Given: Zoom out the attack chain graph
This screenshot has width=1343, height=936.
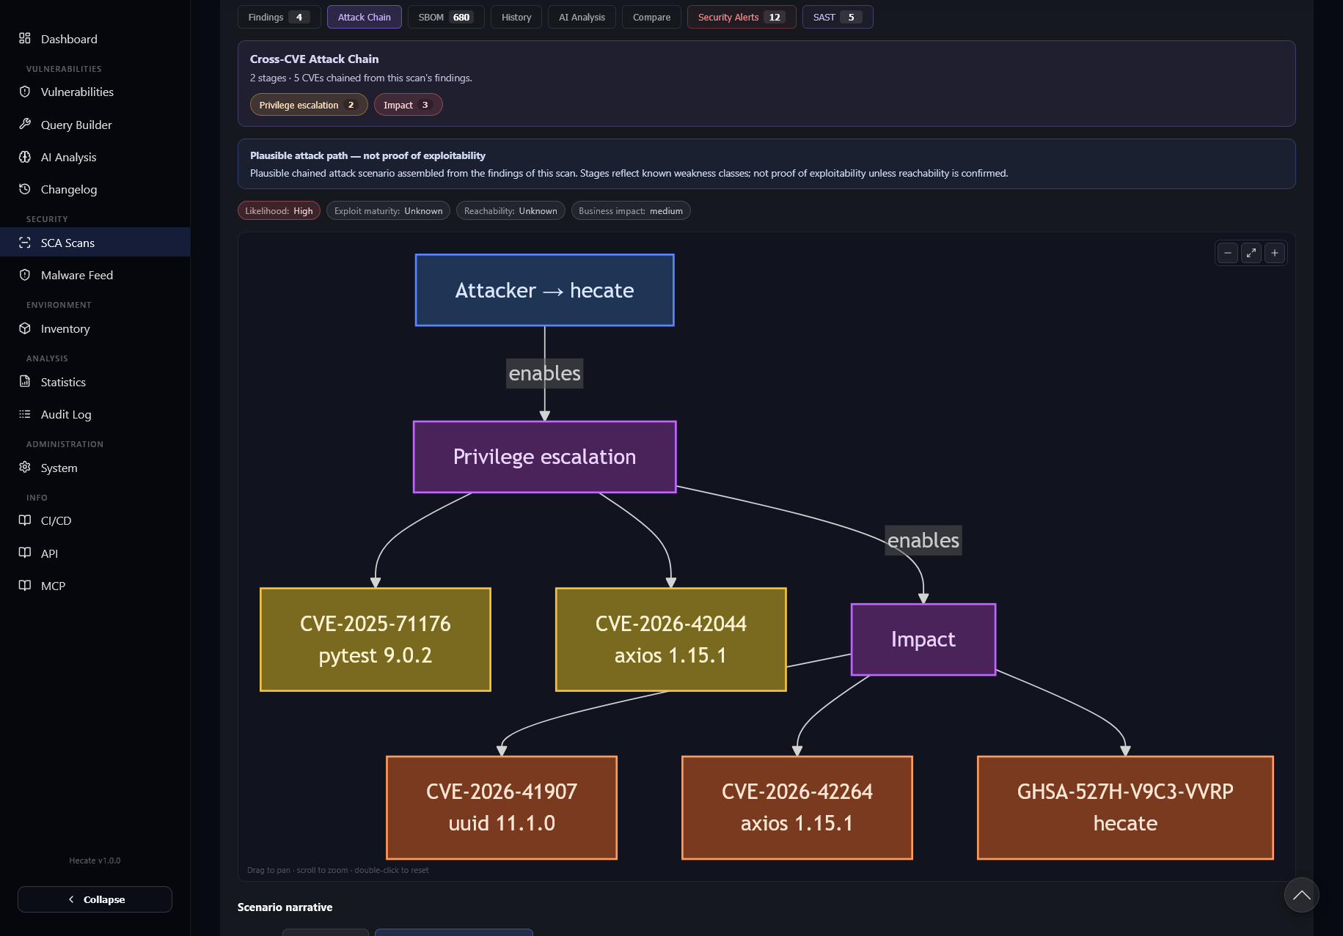Looking at the screenshot, I should pos(1228,253).
